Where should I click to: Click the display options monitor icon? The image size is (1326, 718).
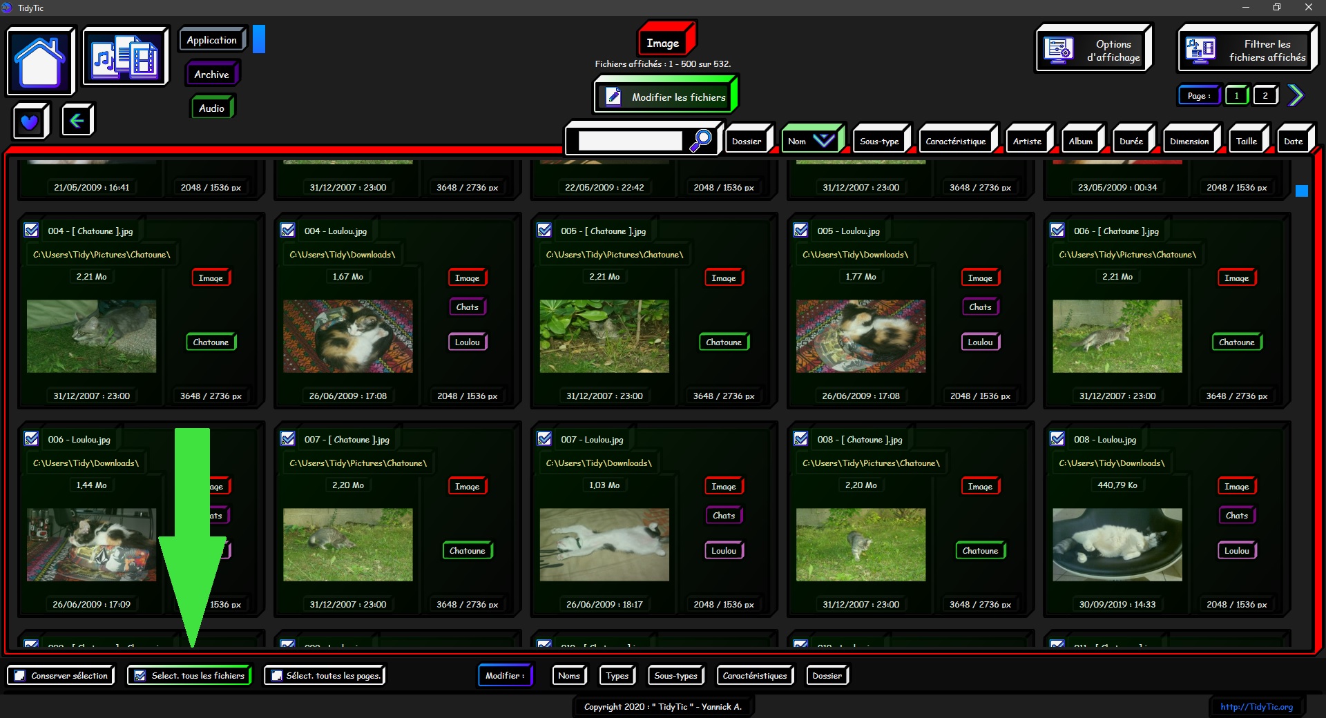tap(1058, 50)
